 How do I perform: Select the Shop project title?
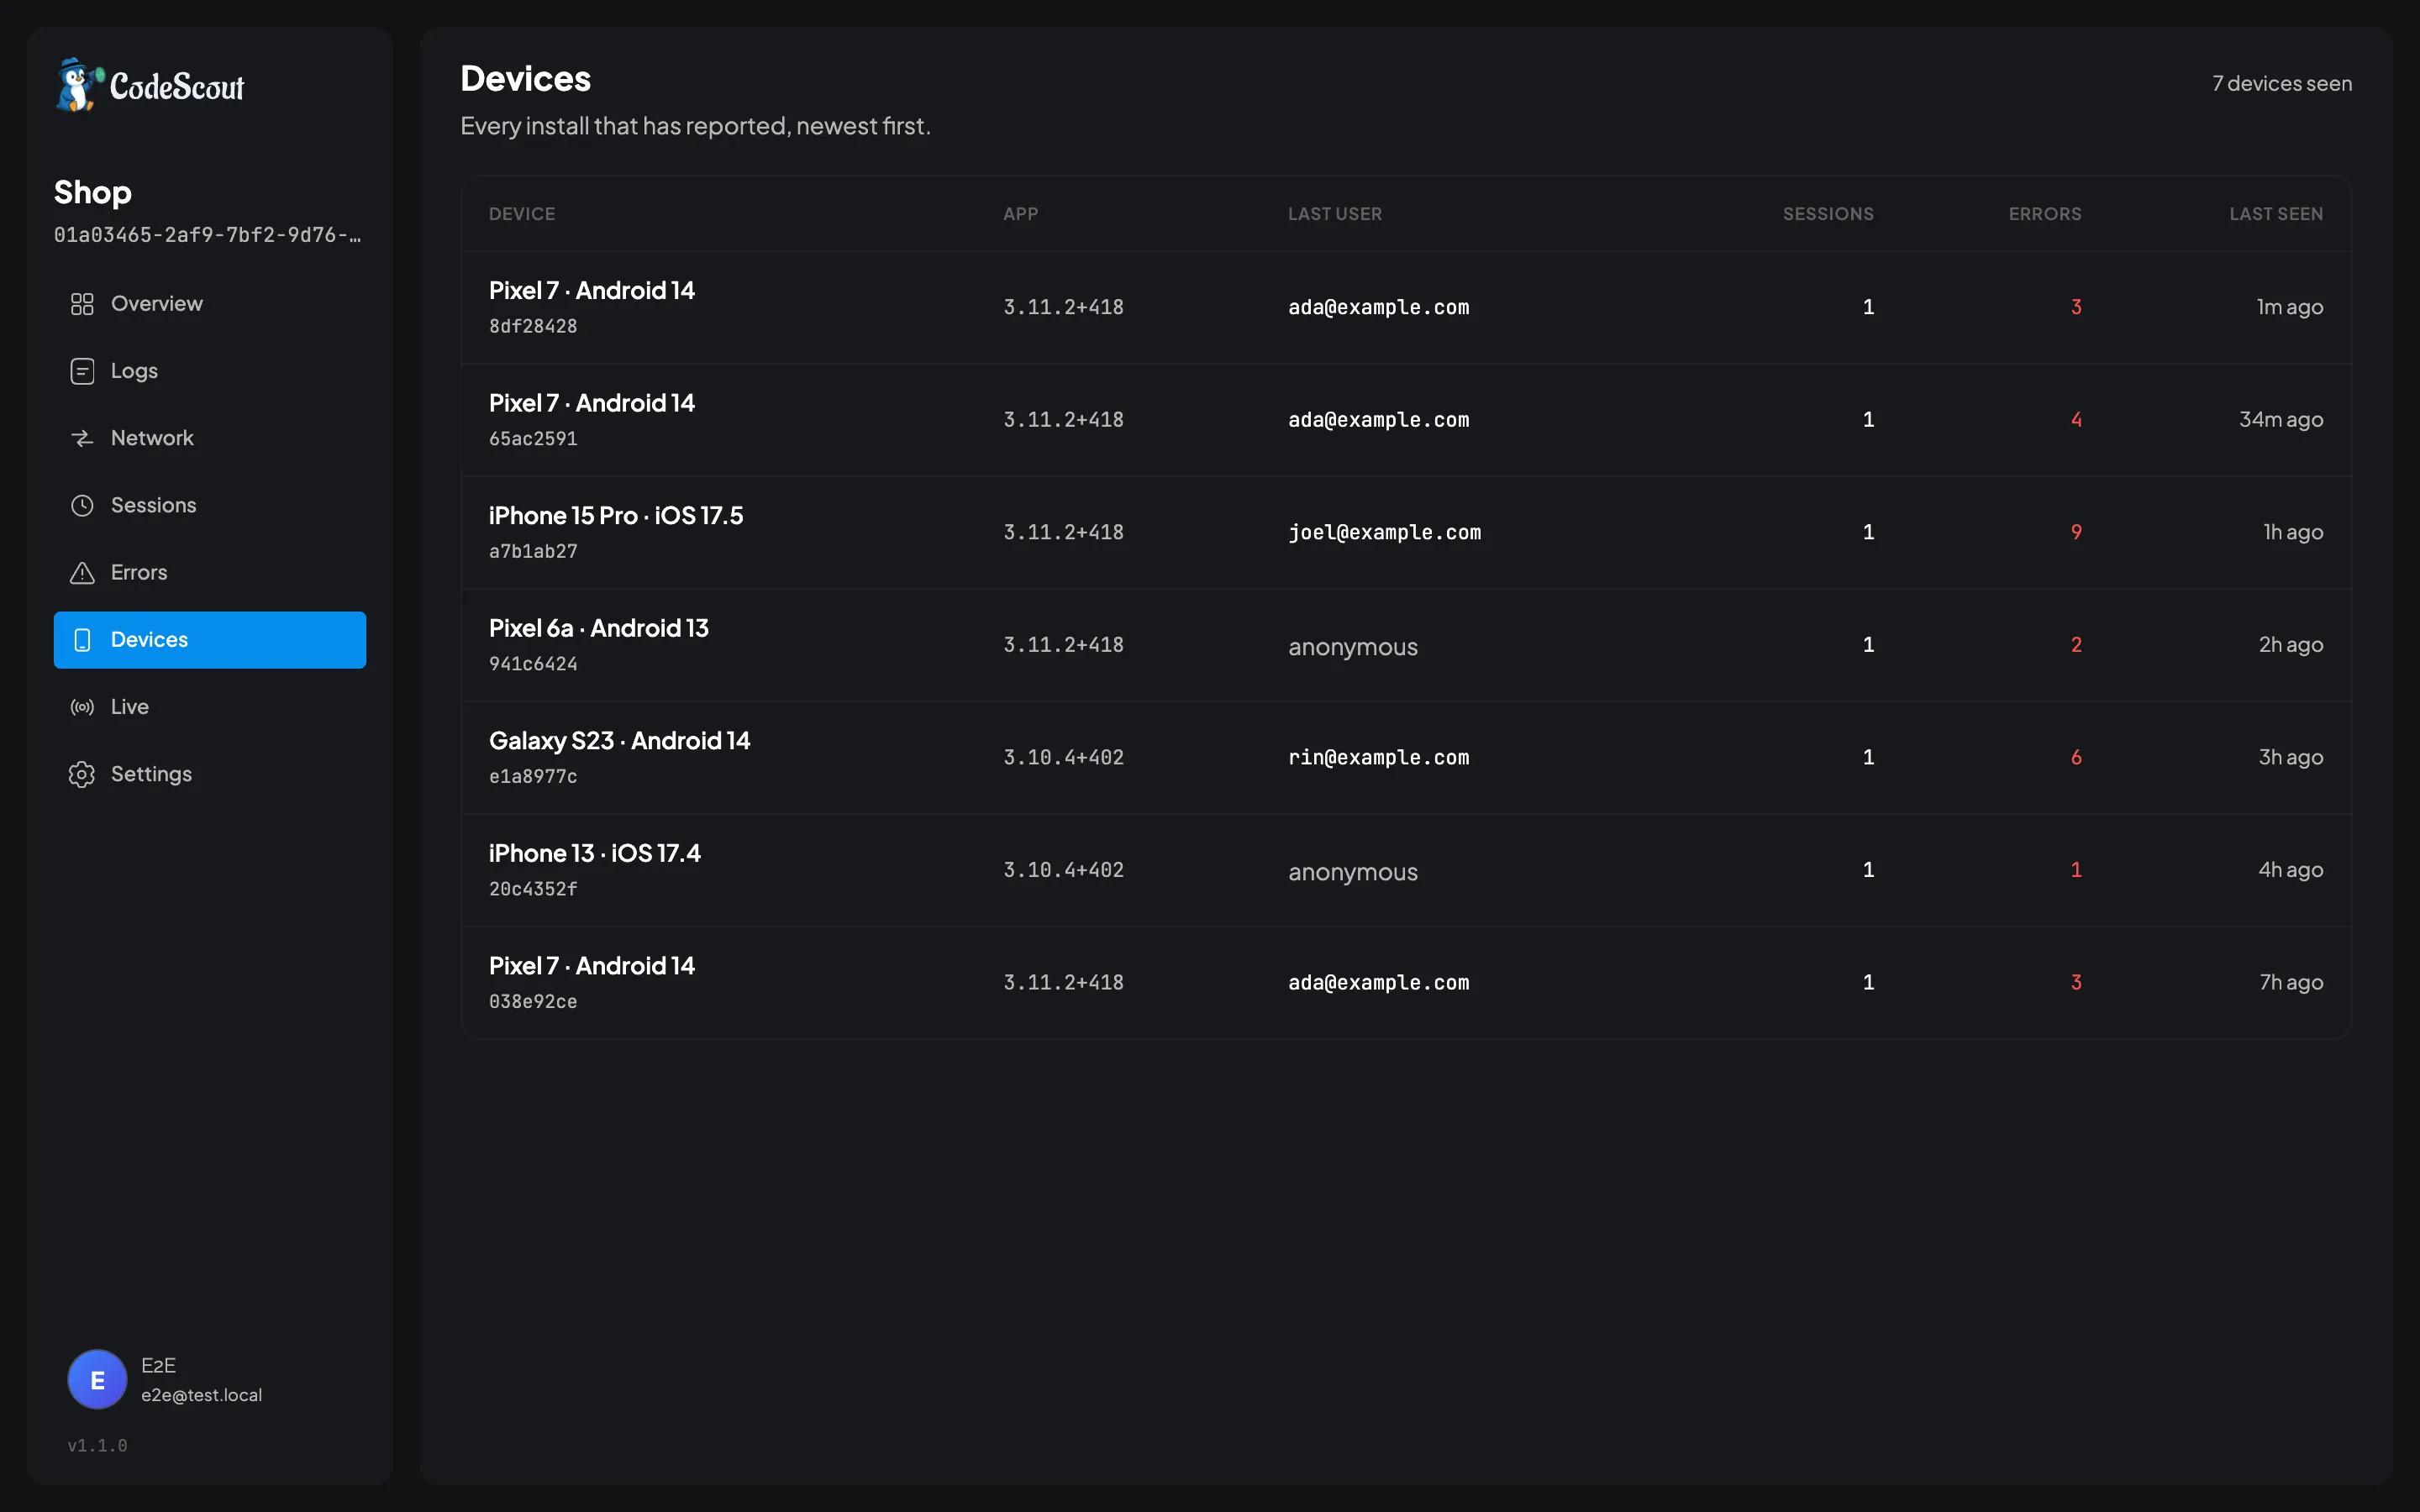(x=93, y=192)
